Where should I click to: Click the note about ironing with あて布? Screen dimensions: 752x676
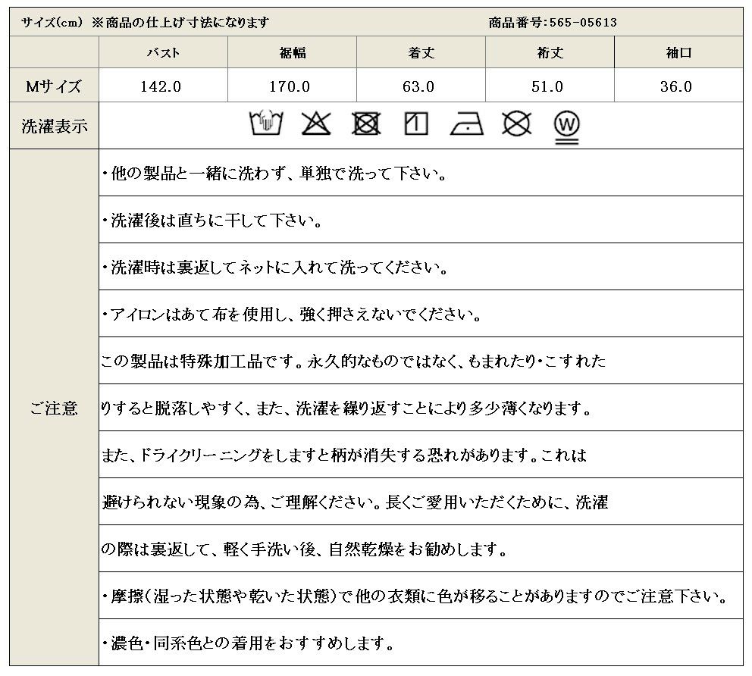pyautogui.click(x=291, y=315)
